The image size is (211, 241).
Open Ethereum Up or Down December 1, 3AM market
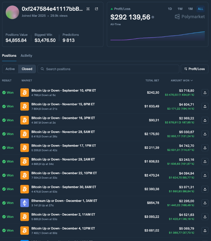(x=64, y=201)
